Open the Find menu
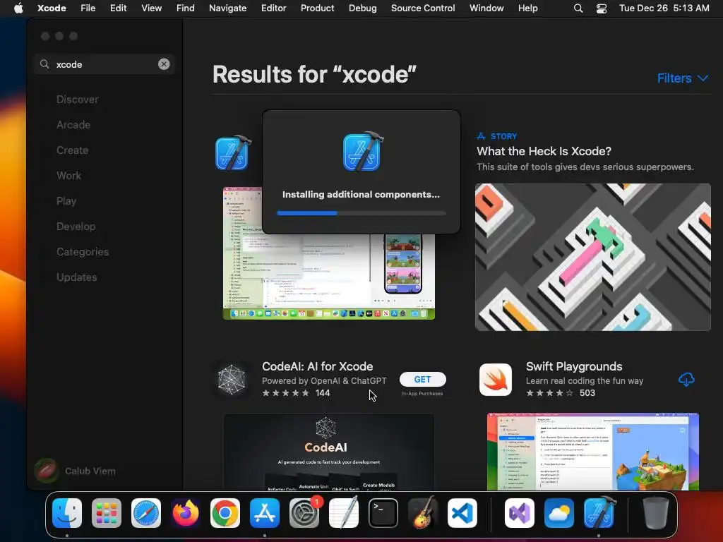This screenshot has width=723, height=542. tap(186, 8)
